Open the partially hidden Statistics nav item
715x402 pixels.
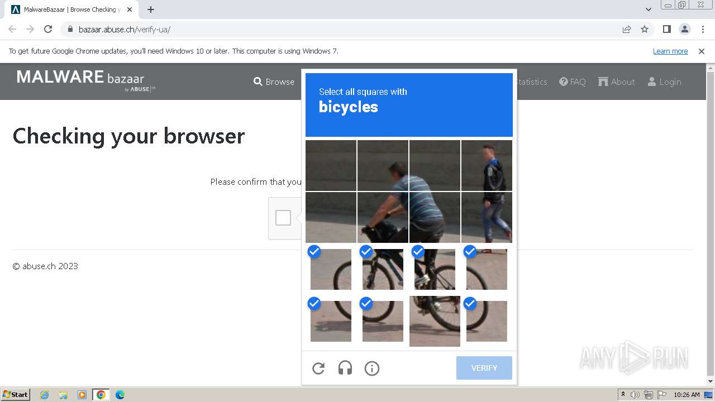(532, 82)
